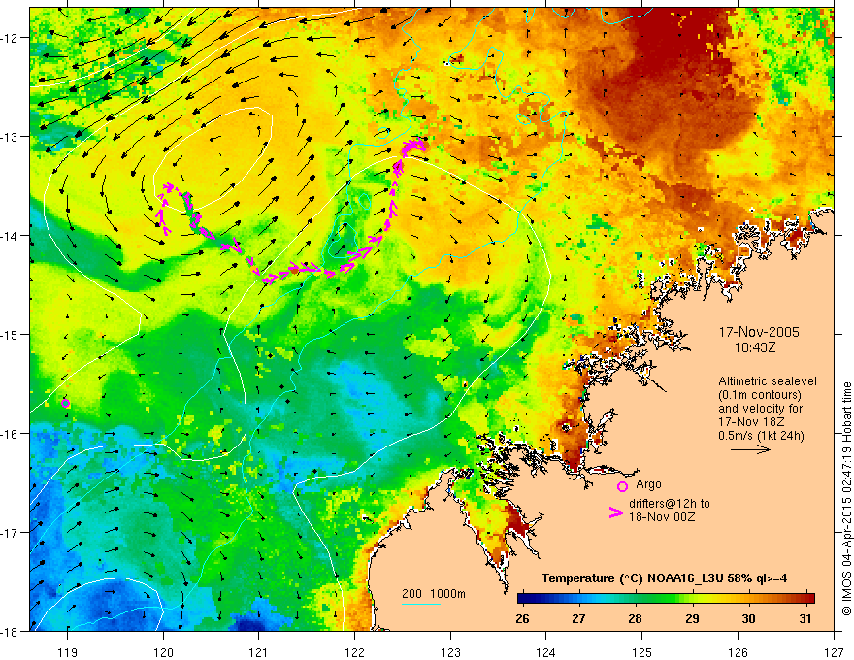Click the latitude label -12

pyautogui.click(x=11, y=38)
